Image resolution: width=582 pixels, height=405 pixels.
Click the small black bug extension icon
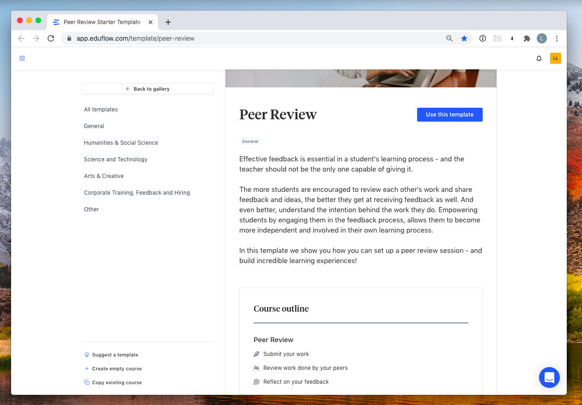pyautogui.click(x=512, y=39)
